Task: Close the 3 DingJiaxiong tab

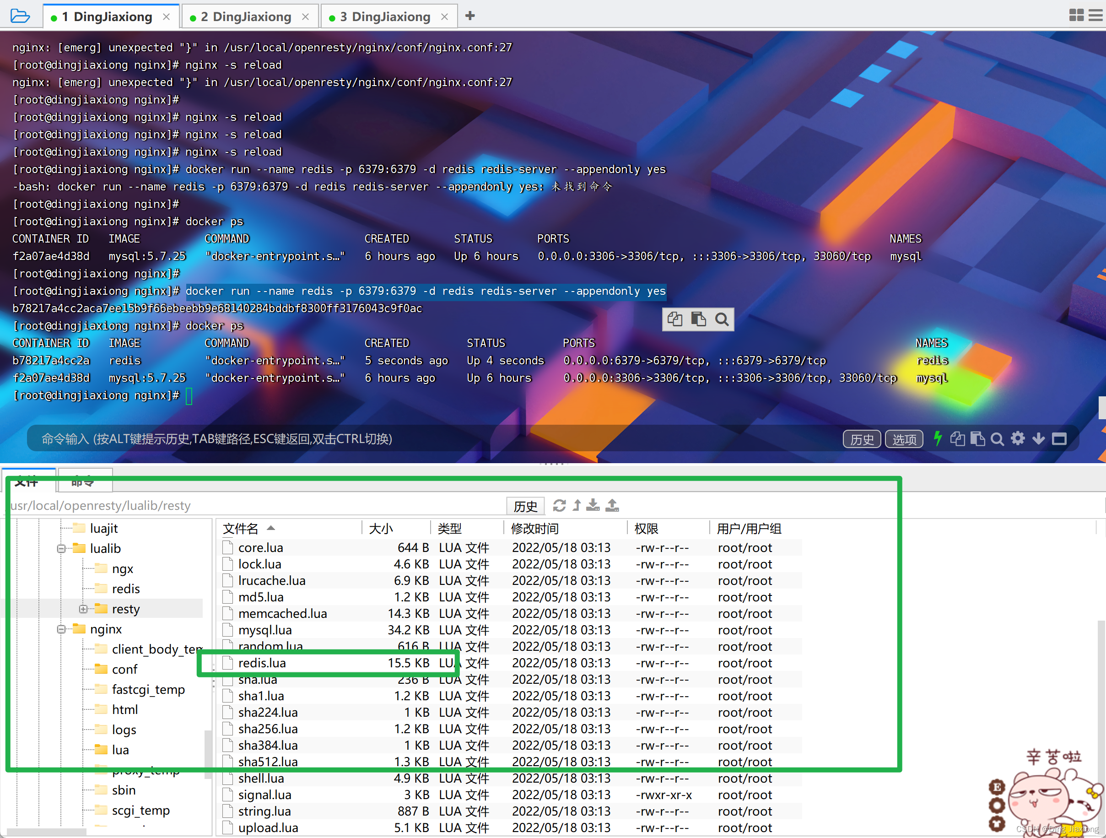Action: tap(444, 16)
